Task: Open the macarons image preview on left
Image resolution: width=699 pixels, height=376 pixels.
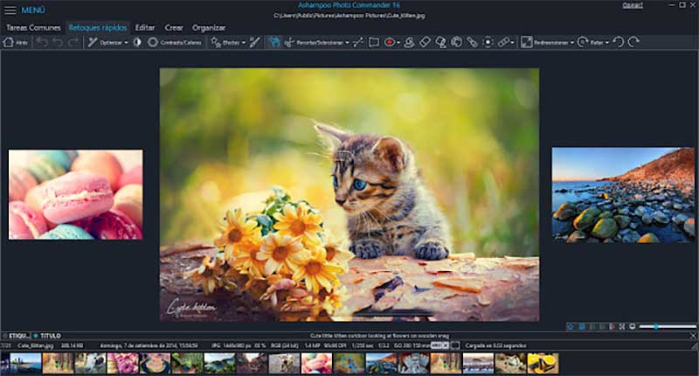Action: pyautogui.click(x=75, y=194)
